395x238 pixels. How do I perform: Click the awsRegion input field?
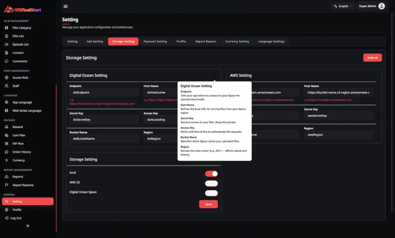[x=338, y=135]
